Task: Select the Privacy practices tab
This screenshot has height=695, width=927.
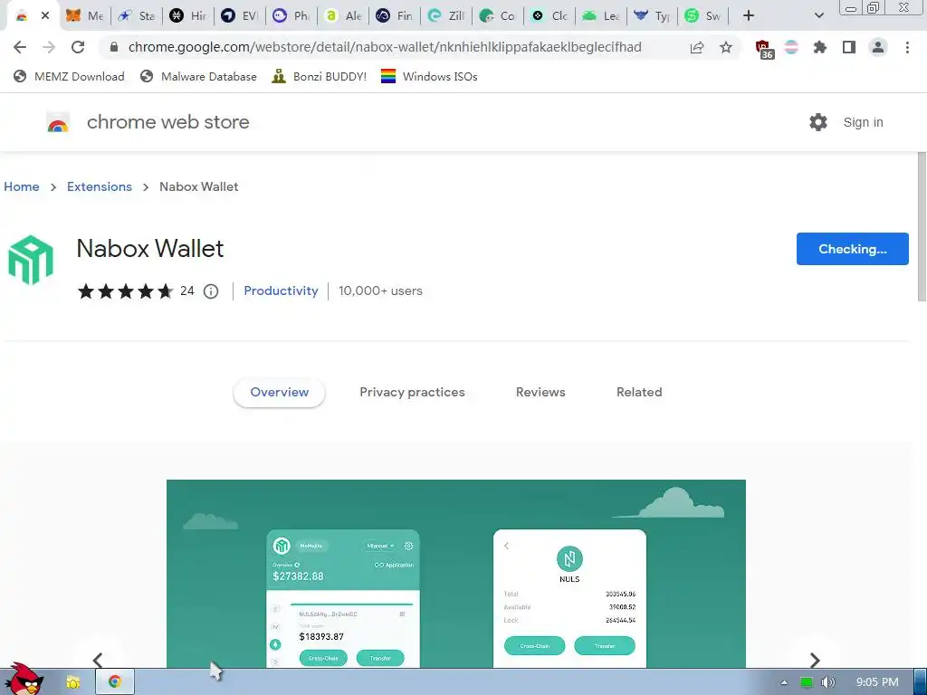Action: point(412,393)
